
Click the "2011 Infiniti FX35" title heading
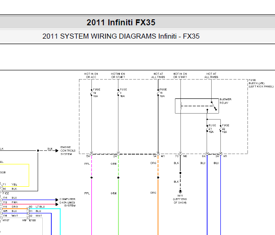coord(121,23)
